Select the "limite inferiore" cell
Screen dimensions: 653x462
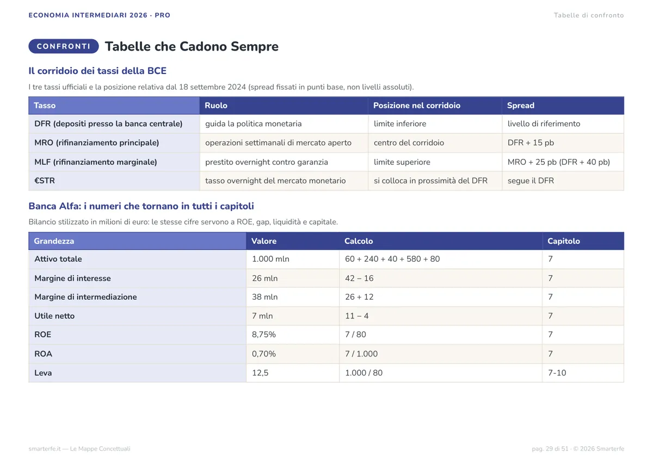click(435, 124)
